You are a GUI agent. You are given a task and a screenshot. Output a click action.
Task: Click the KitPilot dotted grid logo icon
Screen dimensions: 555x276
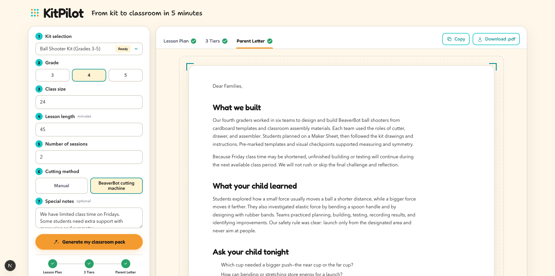(35, 13)
